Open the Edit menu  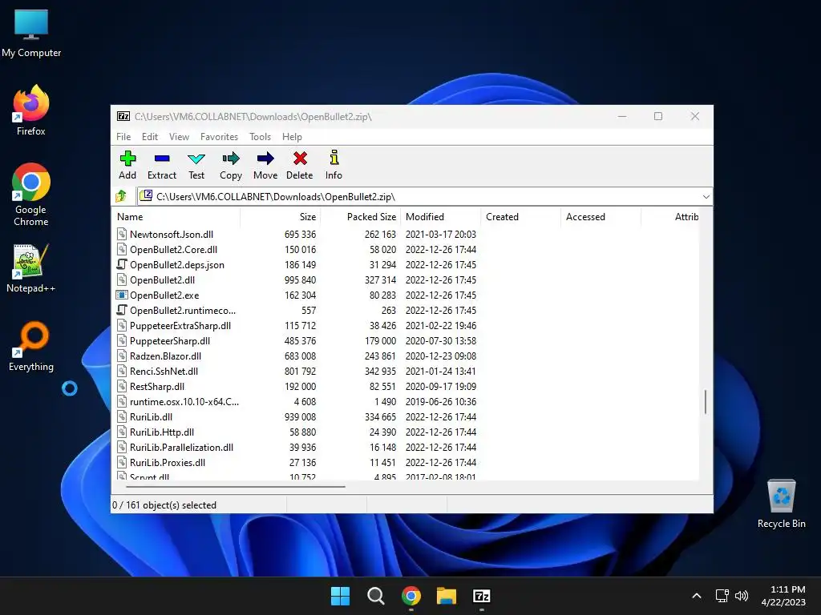click(150, 136)
